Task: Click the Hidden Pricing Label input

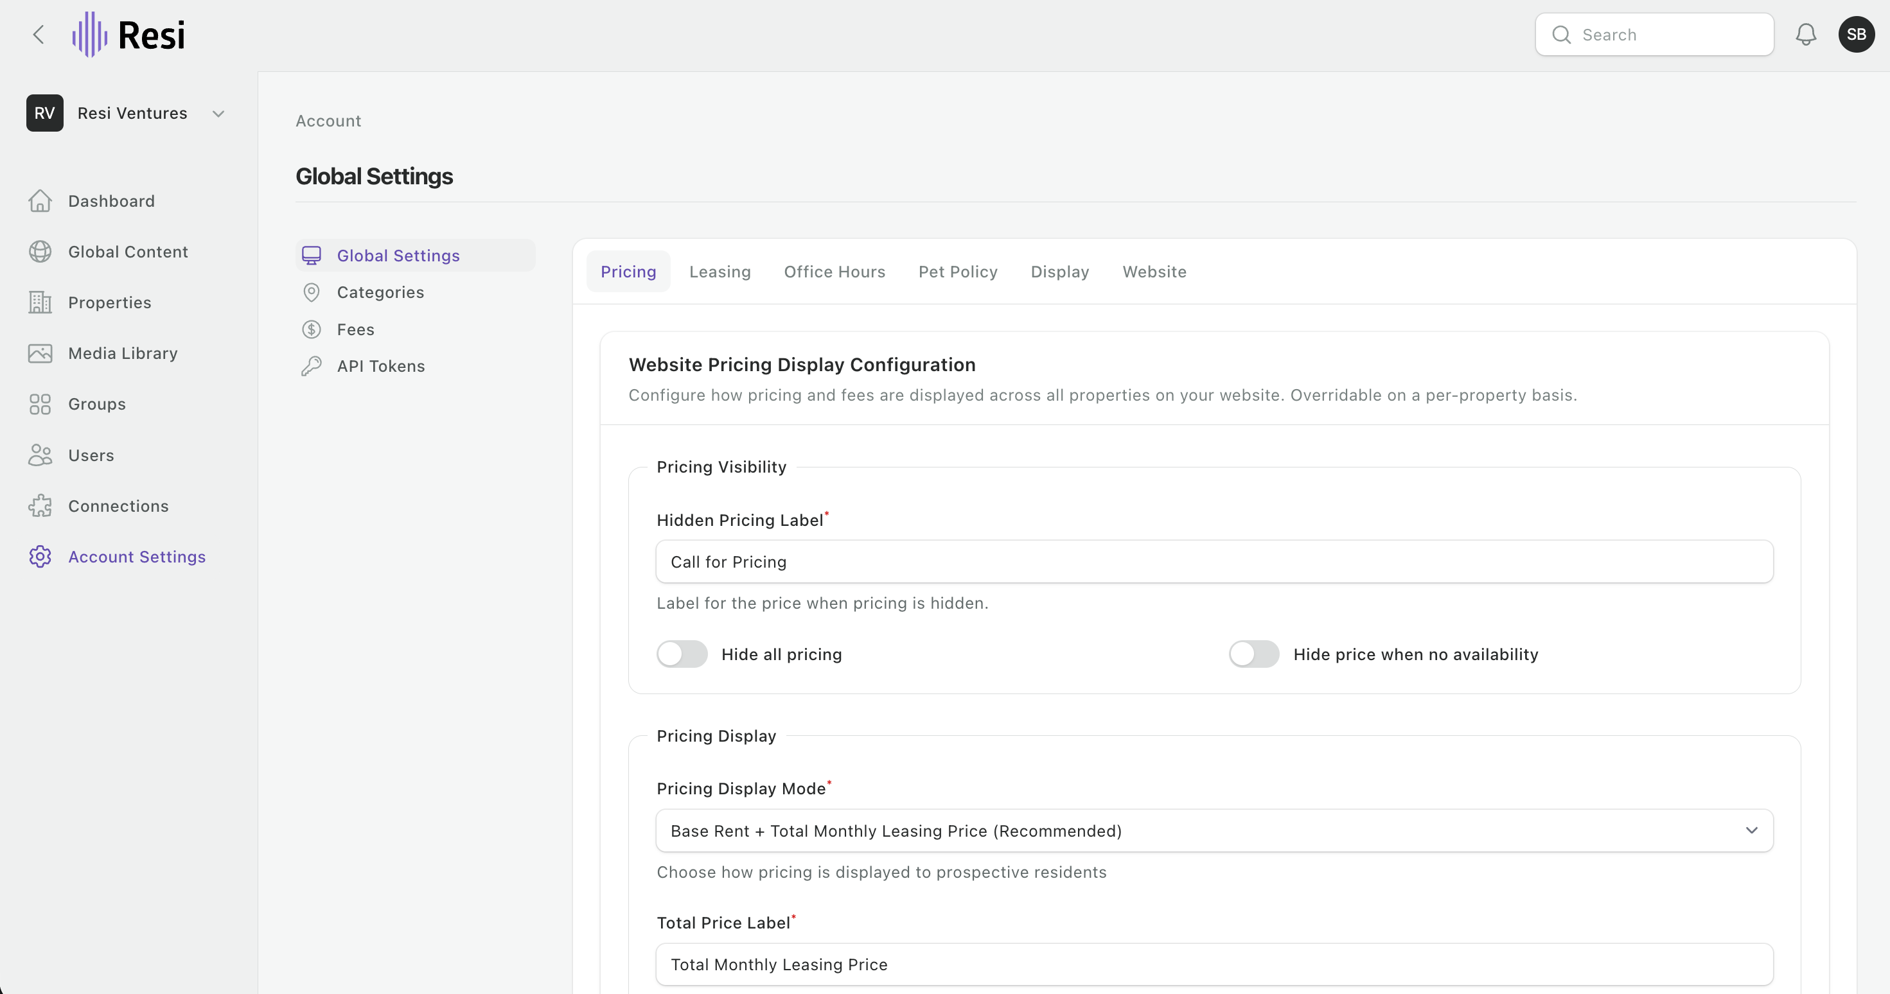Action: coord(1214,561)
